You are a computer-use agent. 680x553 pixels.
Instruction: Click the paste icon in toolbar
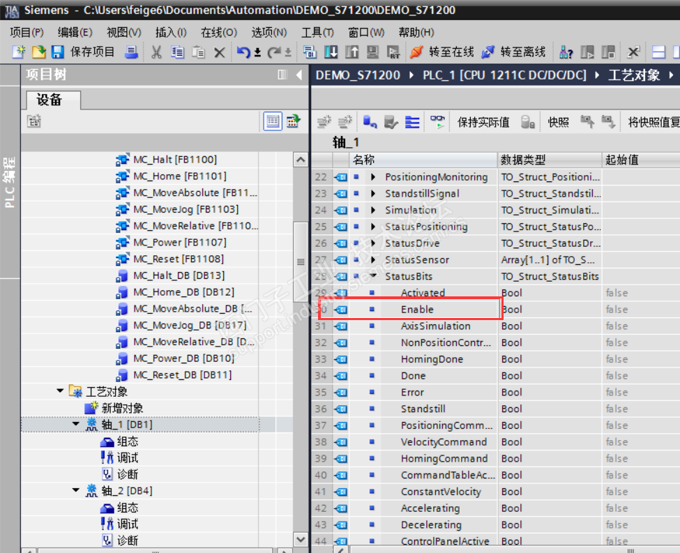pos(198,52)
